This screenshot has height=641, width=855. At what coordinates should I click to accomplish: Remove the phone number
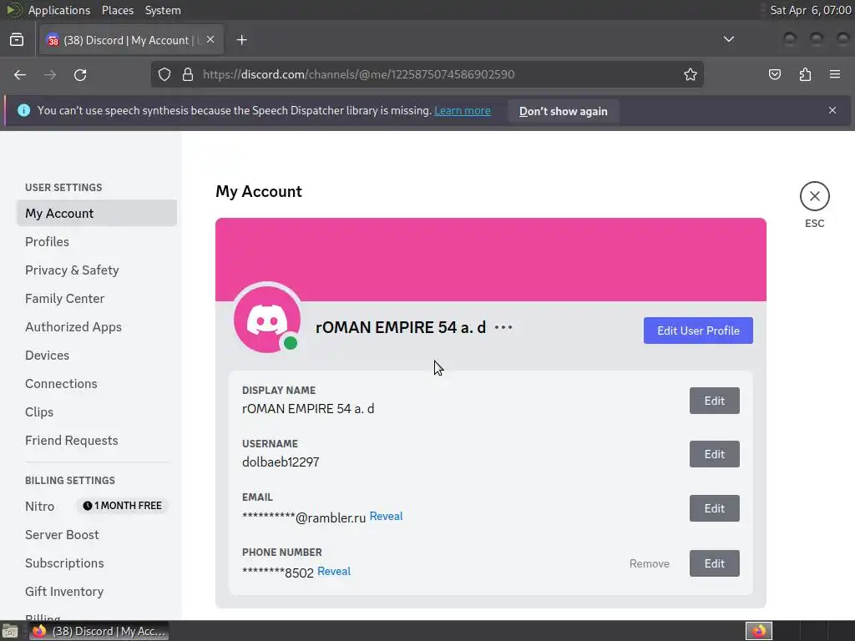(649, 563)
